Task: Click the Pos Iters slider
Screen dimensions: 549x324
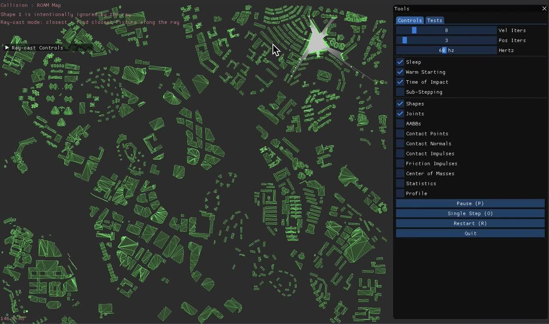Action: (x=446, y=40)
